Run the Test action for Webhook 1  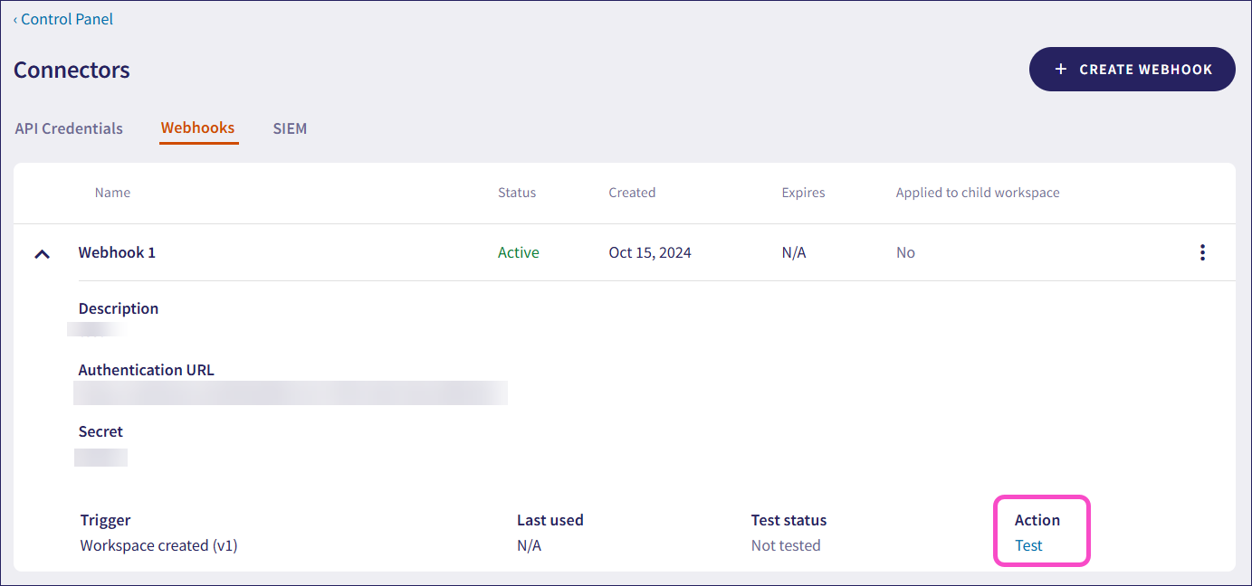(1028, 545)
